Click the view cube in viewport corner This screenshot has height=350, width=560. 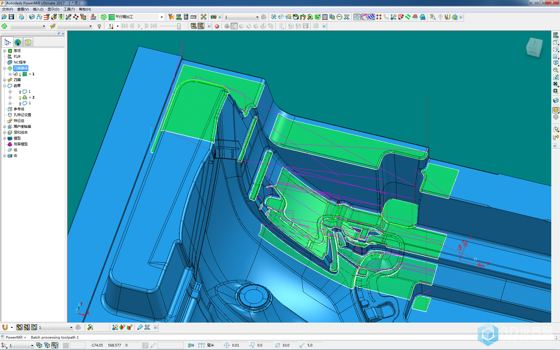tap(534, 47)
